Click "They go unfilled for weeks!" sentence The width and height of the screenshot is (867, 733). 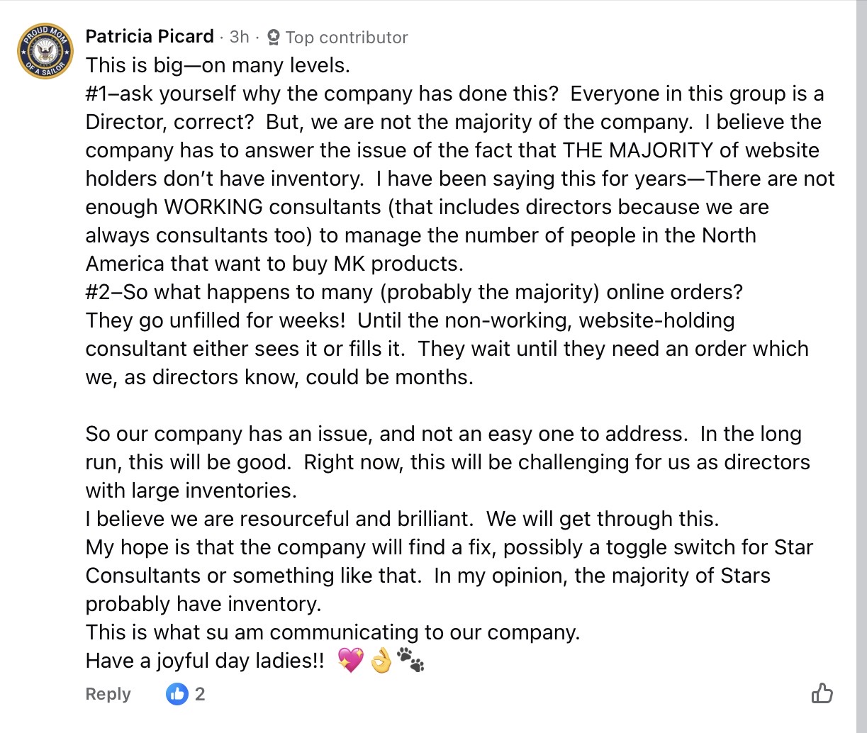pyautogui.click(x=216, y=320)
